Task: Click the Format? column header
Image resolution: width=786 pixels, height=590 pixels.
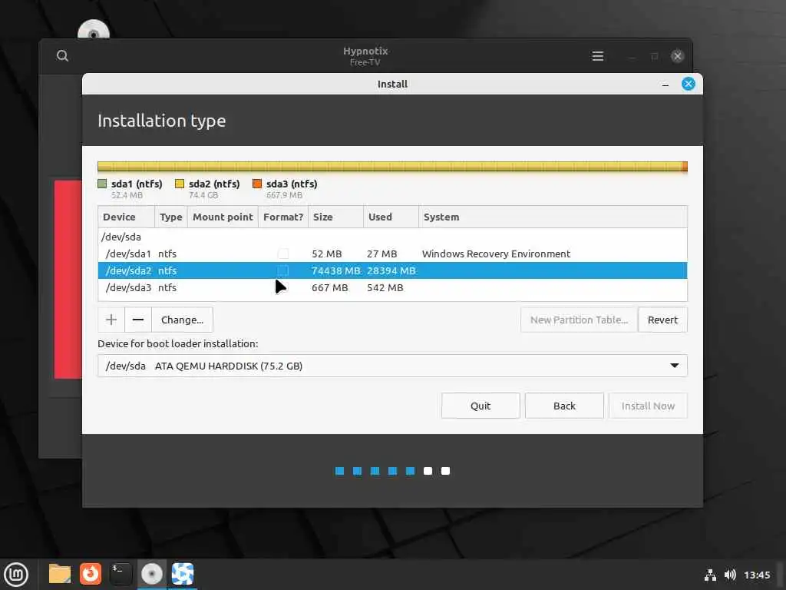Action: click(x=283, y=217)
